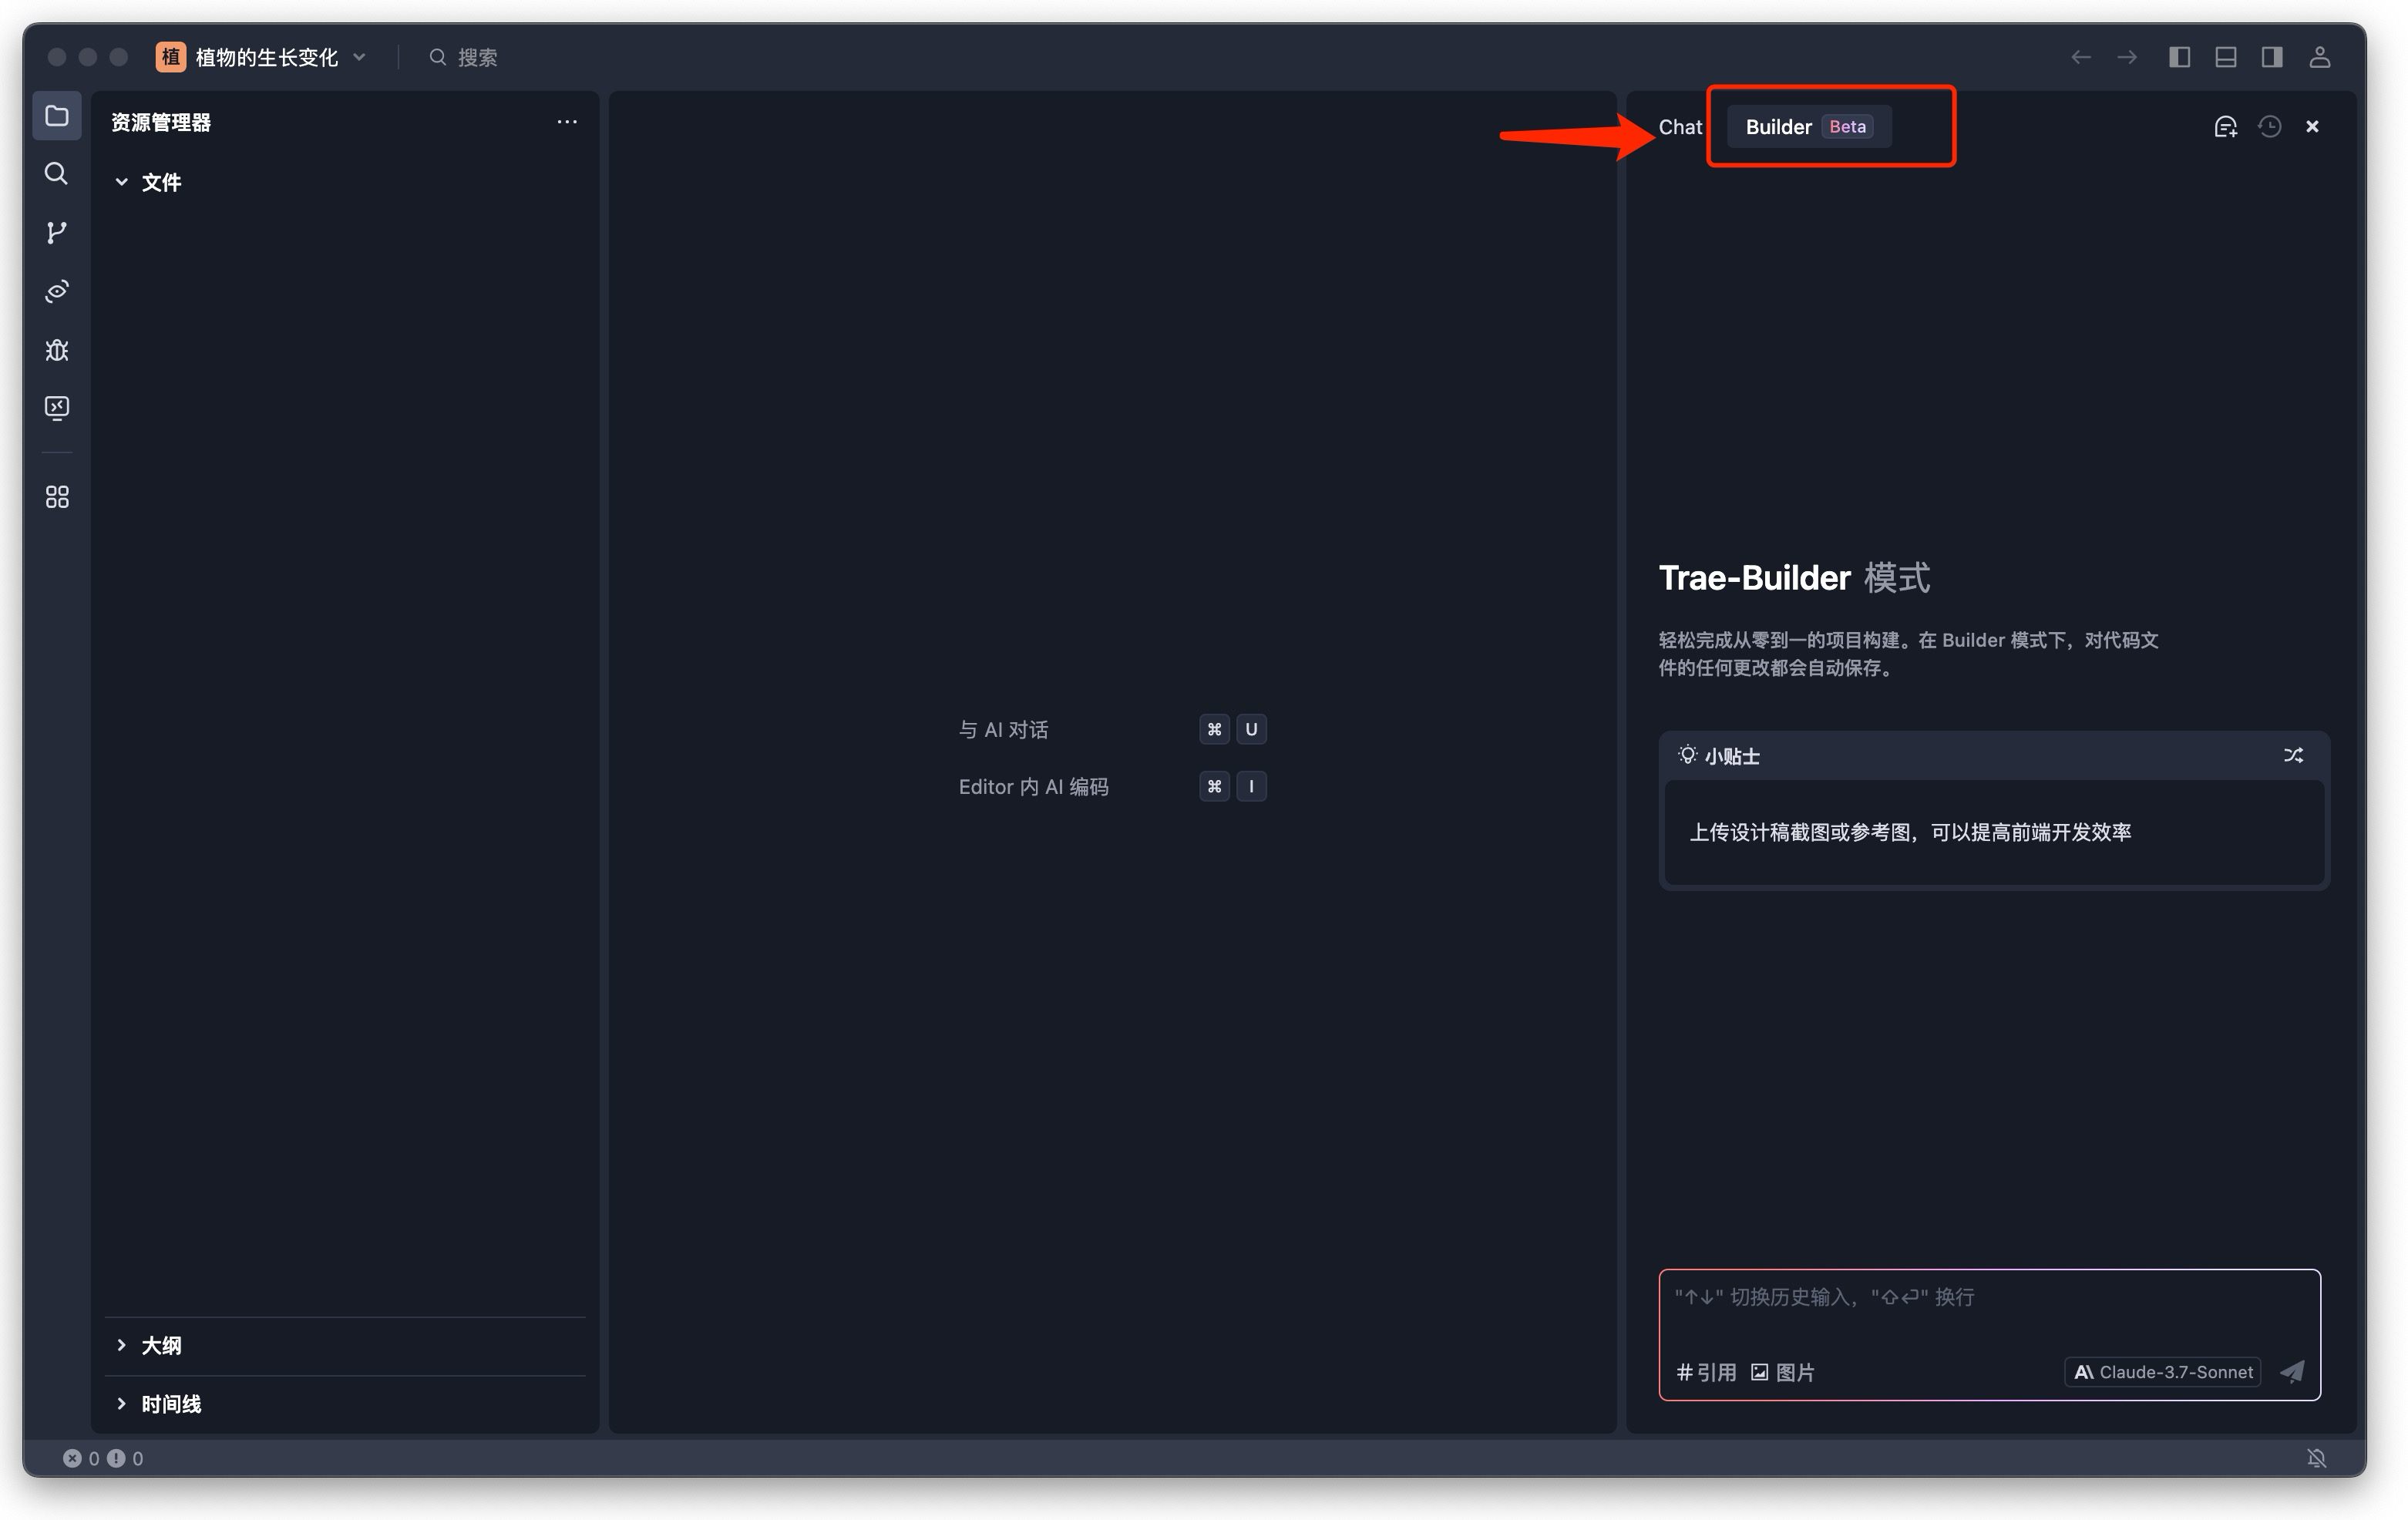The width and height of the screenshot is (2408, 1520).
Task: Open the Extensions grid icon
Action: 57,497
